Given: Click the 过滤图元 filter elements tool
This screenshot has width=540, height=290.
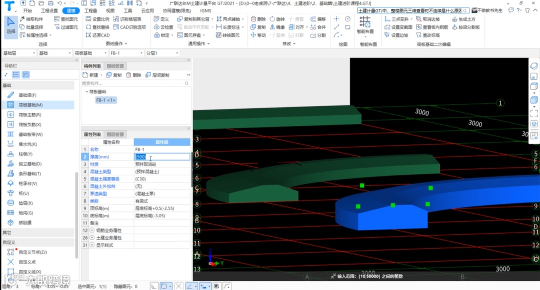Looking at the screenshot, I should point(66,27).
